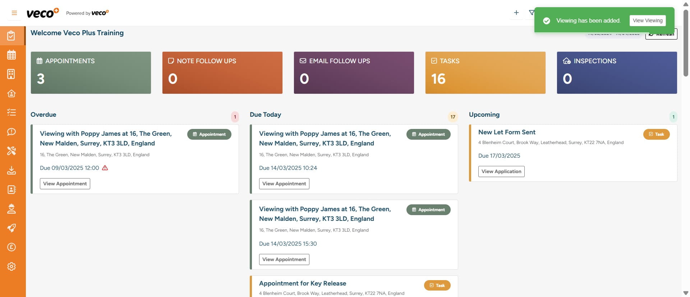Image resolution: width=690 pixels, height=297 pixels.
Task: Click View Application for New Let Form Sent
Action: pos(501,172)
